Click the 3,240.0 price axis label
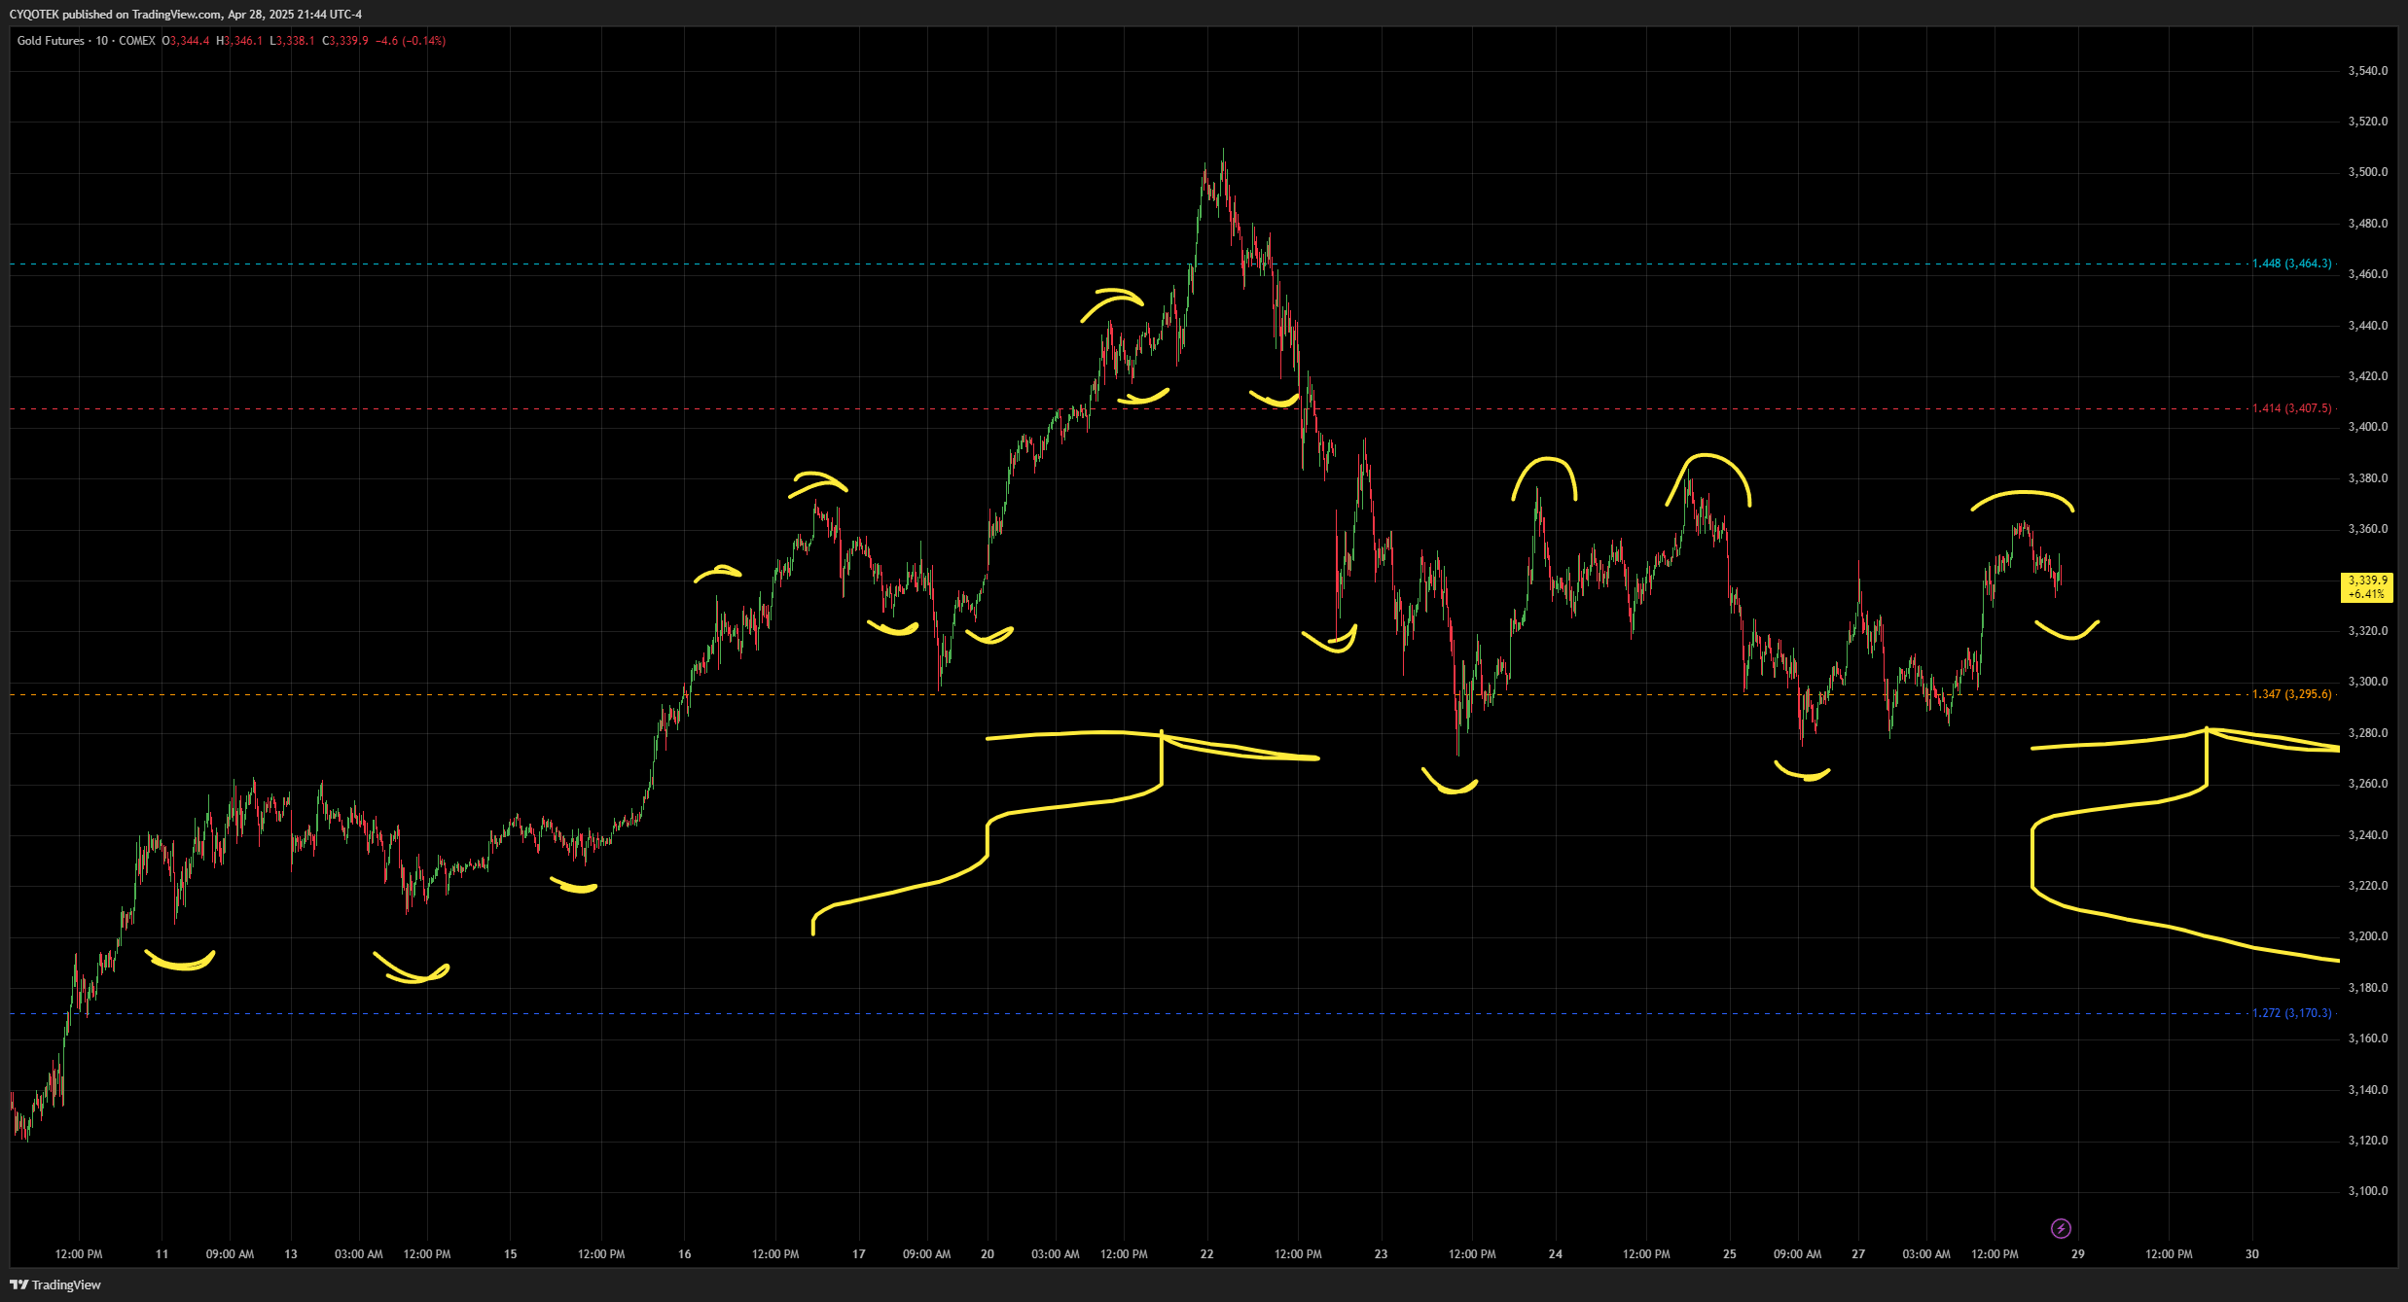The height and width of the screenshot is (1302, 2408). click(2367, 835)
